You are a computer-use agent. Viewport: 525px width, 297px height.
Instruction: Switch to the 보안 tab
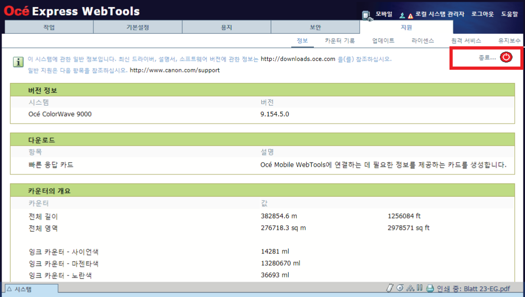tap(315, 27)
